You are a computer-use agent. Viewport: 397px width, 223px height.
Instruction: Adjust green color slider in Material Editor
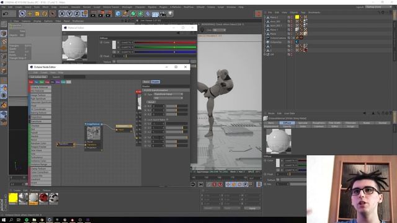point(165,47)
